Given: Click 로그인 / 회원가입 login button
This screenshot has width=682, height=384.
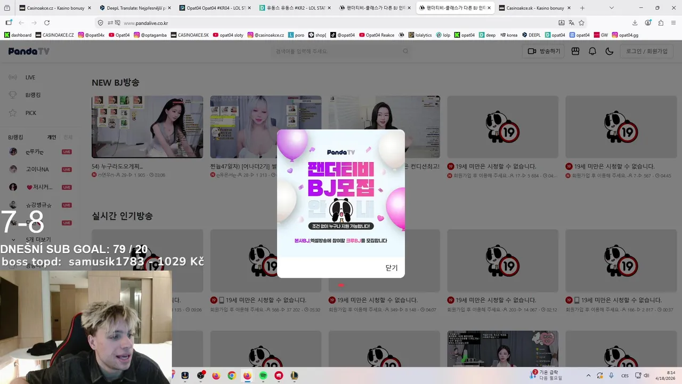Looking at the screenshot, I should (646, 51).
